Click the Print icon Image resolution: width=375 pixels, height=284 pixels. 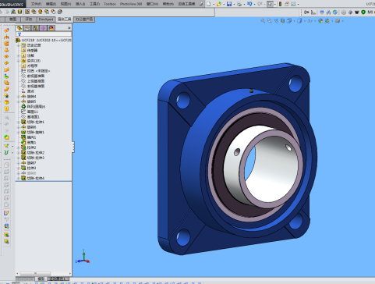[x=239, y=4]
